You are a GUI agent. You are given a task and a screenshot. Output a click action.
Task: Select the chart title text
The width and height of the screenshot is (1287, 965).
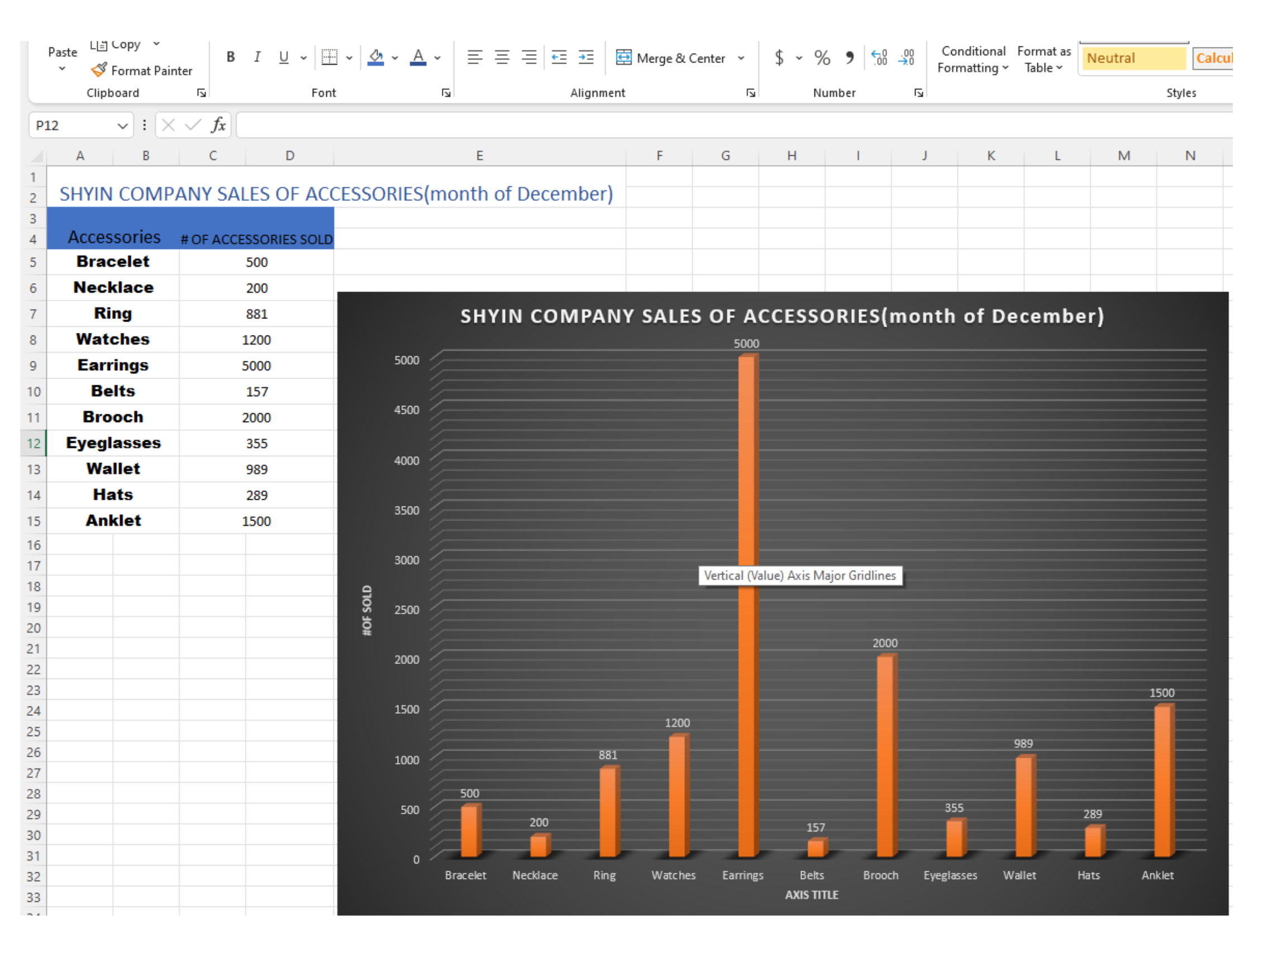(782, 316)
